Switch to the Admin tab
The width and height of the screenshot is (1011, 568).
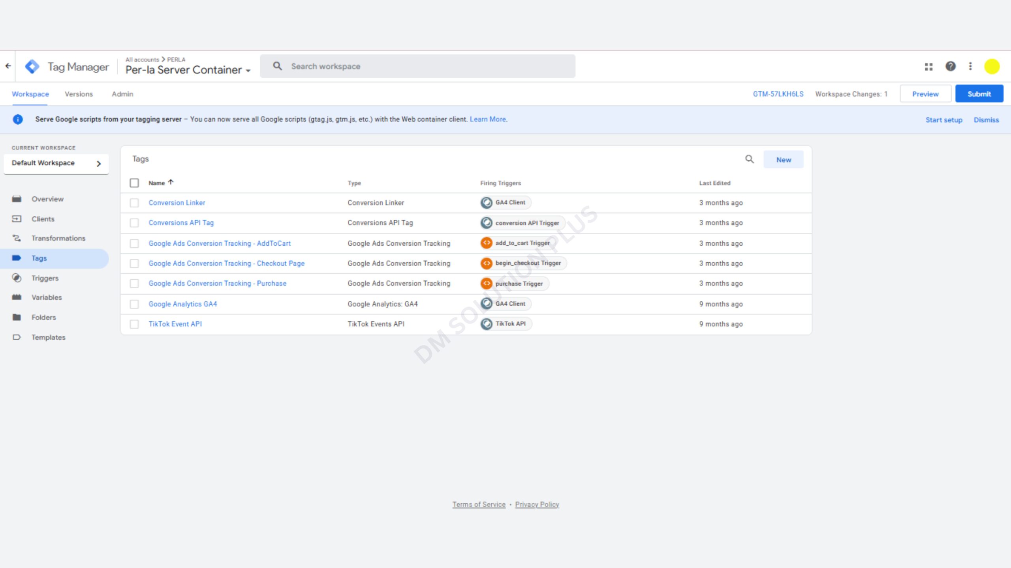tap(122, 94)
